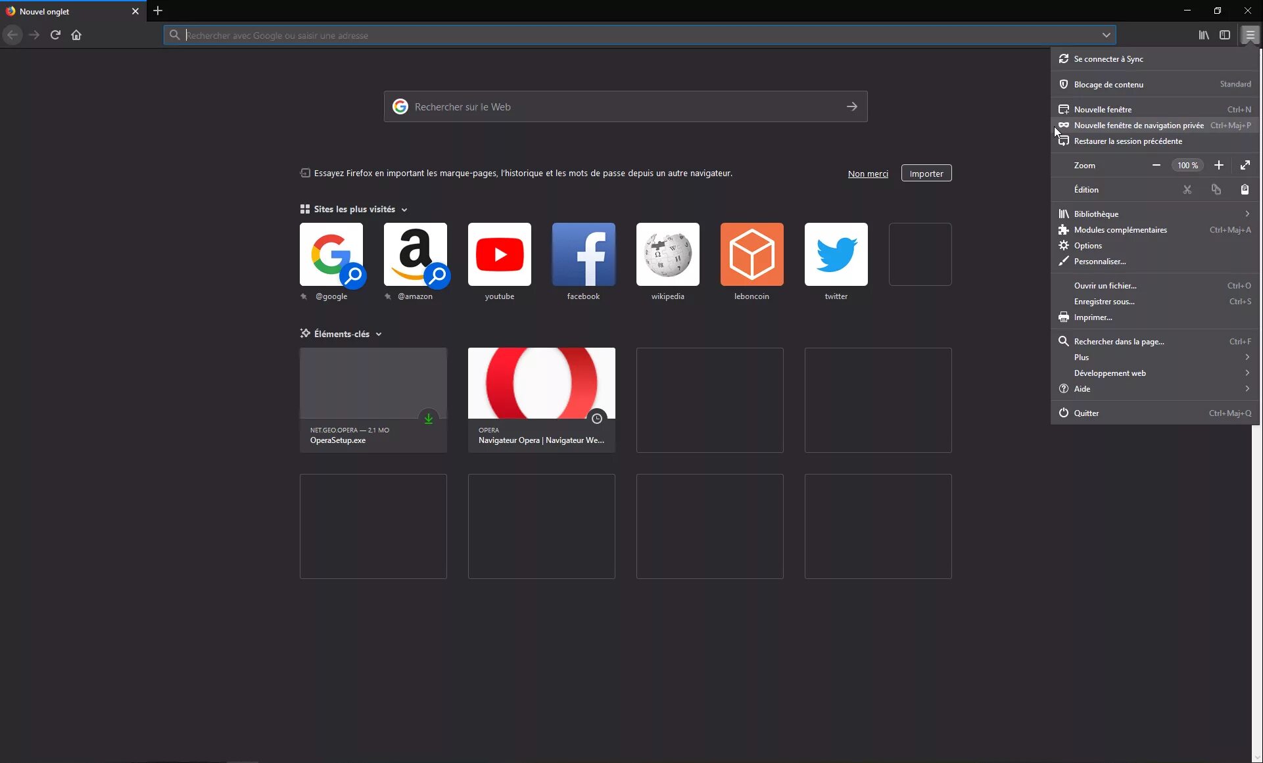Choose Quitter to exit Firefox

(x=1155, y=413)
